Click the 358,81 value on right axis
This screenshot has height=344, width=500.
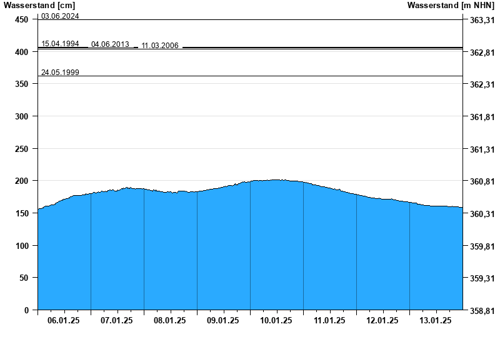point(482,310)
